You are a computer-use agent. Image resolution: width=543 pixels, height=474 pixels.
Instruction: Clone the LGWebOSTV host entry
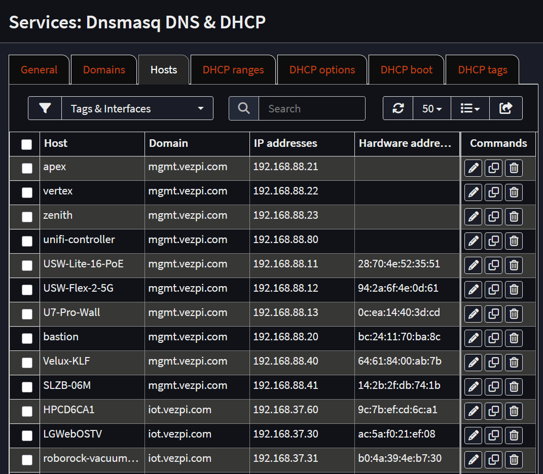click(x=493, y=436)
